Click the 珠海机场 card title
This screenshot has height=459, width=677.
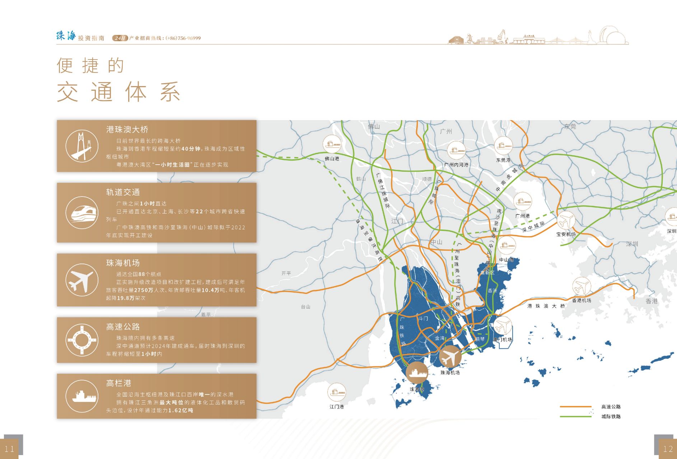click(x=123, y=263)
